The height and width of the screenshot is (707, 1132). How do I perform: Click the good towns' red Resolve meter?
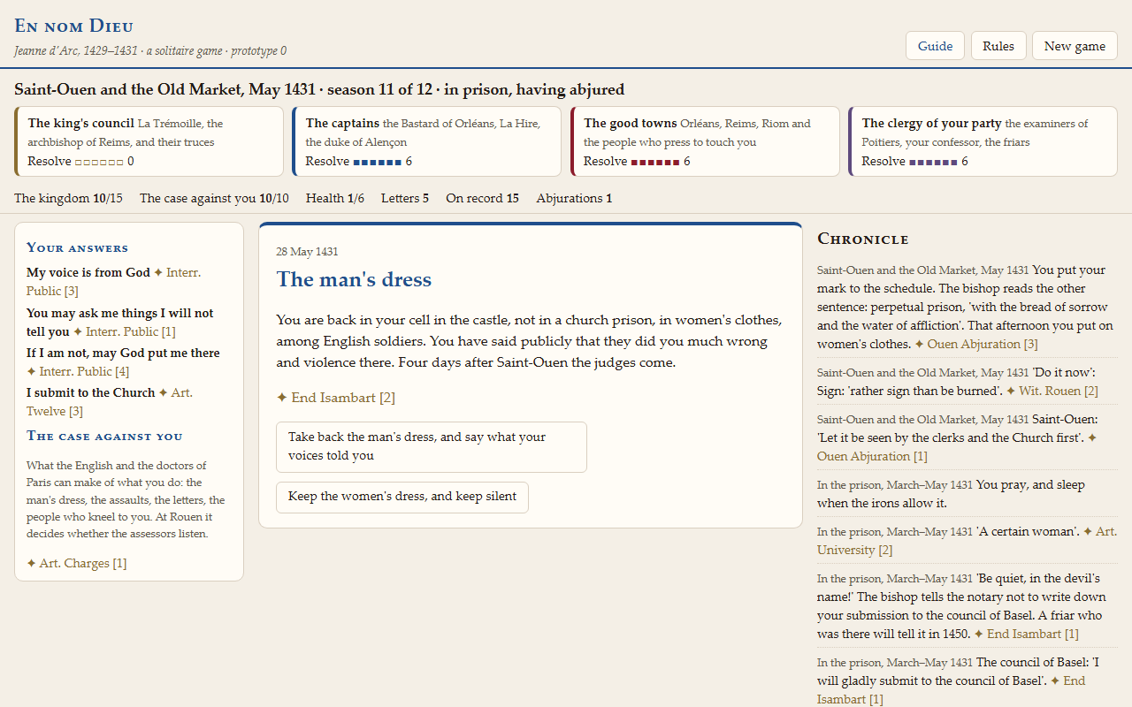[x=655, y=162]
